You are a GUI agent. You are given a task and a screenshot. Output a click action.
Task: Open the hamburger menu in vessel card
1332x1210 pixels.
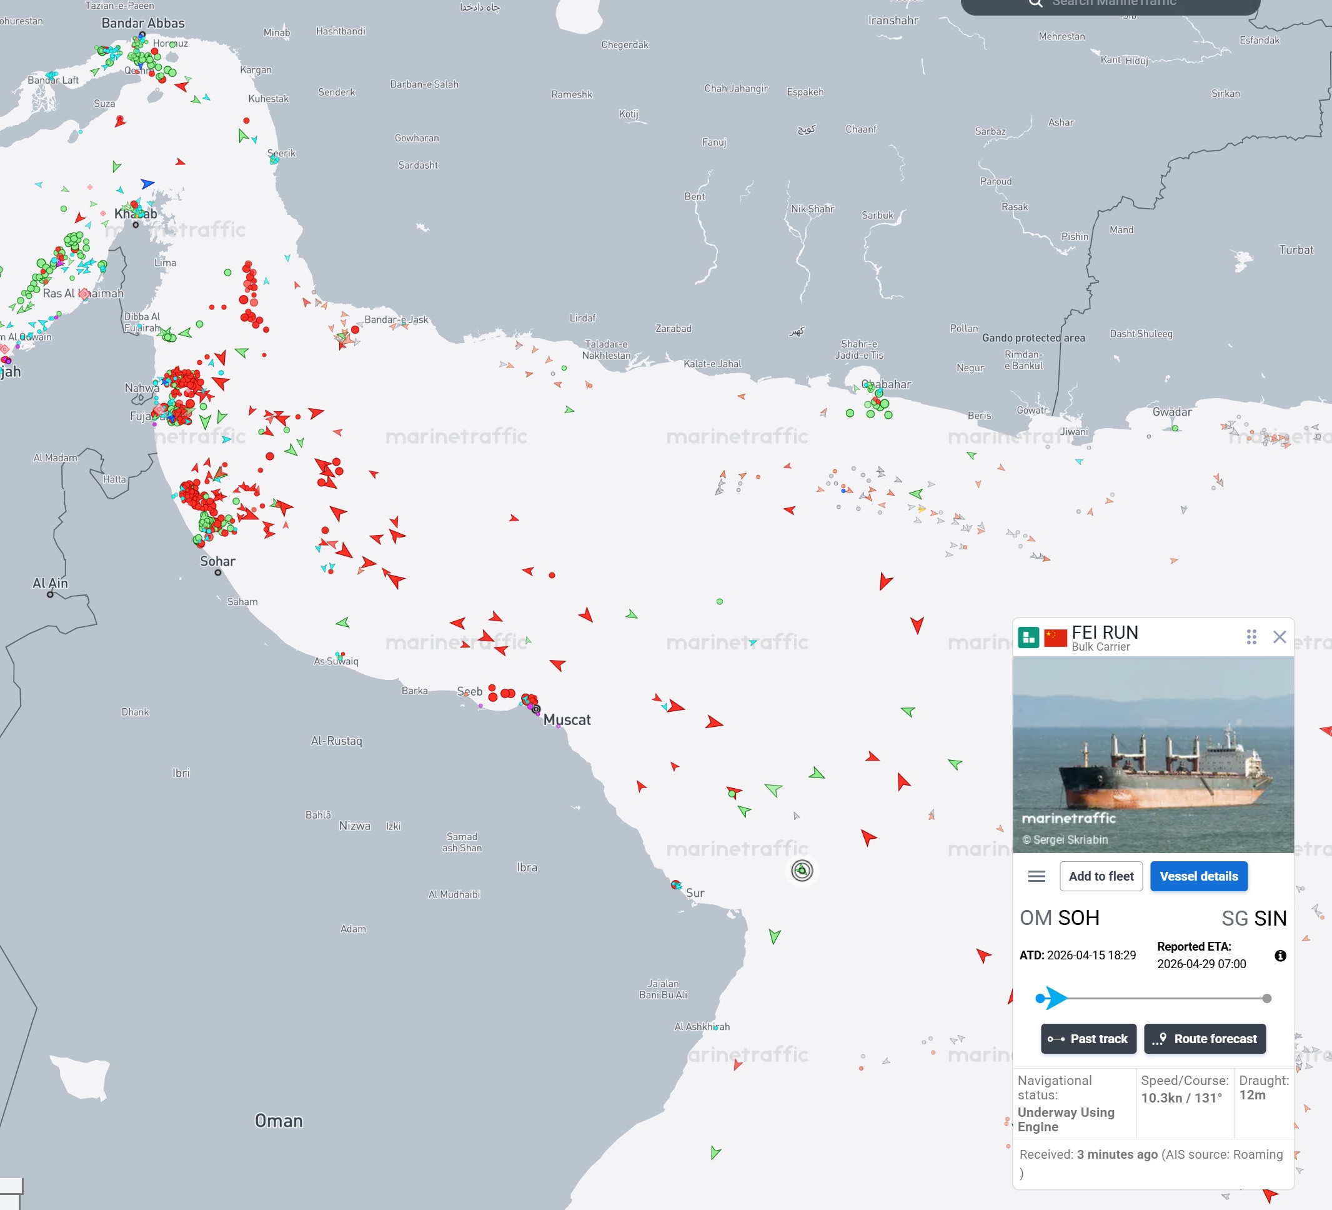[x=1036, y=876]
